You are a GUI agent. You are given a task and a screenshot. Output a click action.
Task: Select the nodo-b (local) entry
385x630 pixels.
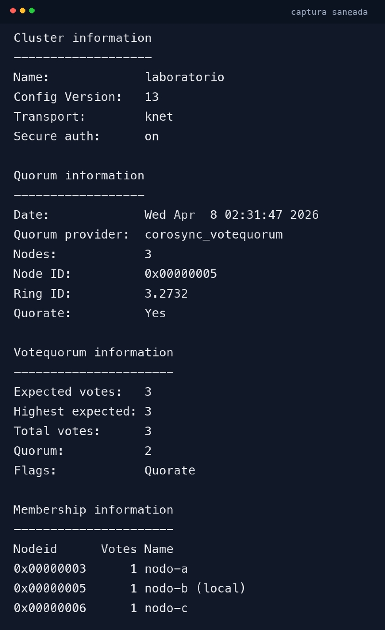click(x=194, y=588)
